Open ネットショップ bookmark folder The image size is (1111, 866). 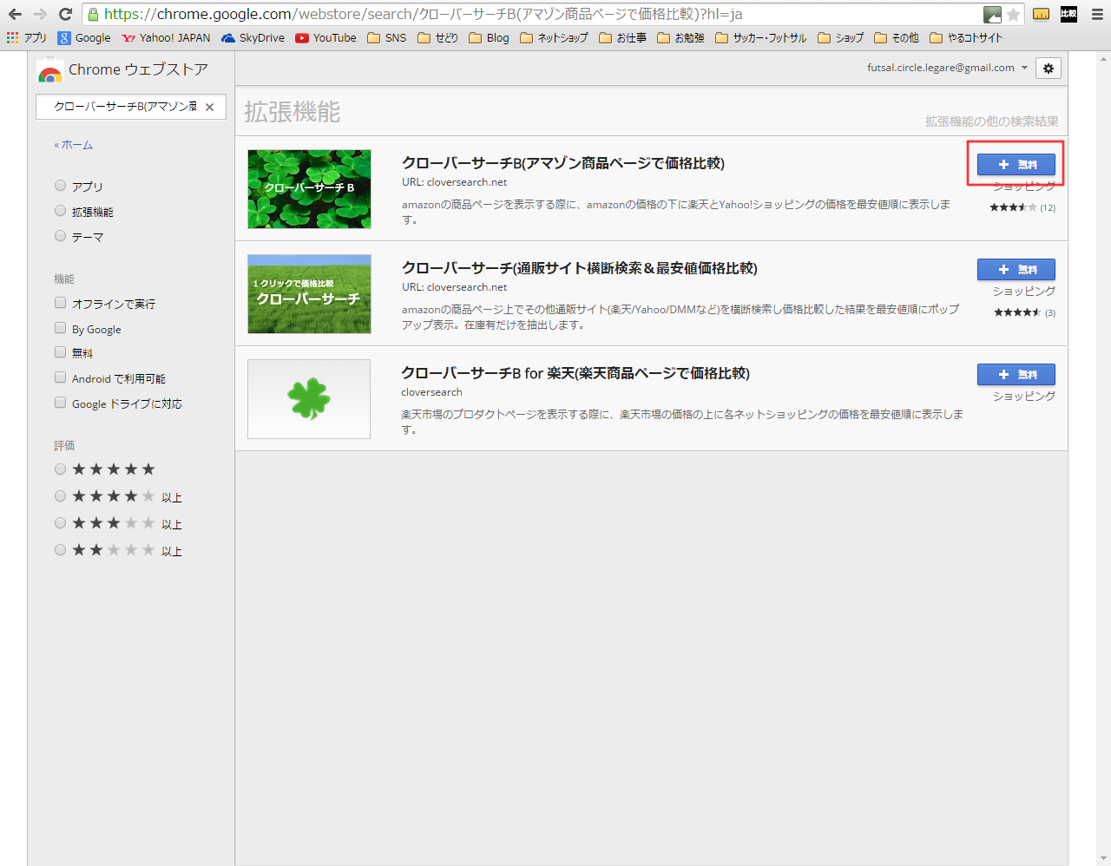(554, 38)
